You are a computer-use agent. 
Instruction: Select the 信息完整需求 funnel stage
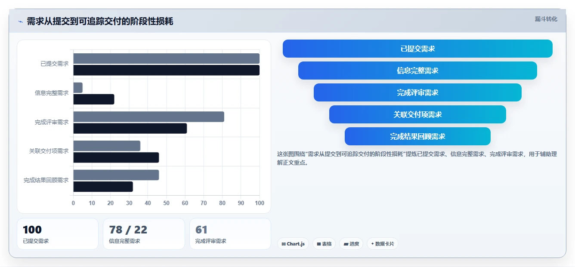coord(417,71)
